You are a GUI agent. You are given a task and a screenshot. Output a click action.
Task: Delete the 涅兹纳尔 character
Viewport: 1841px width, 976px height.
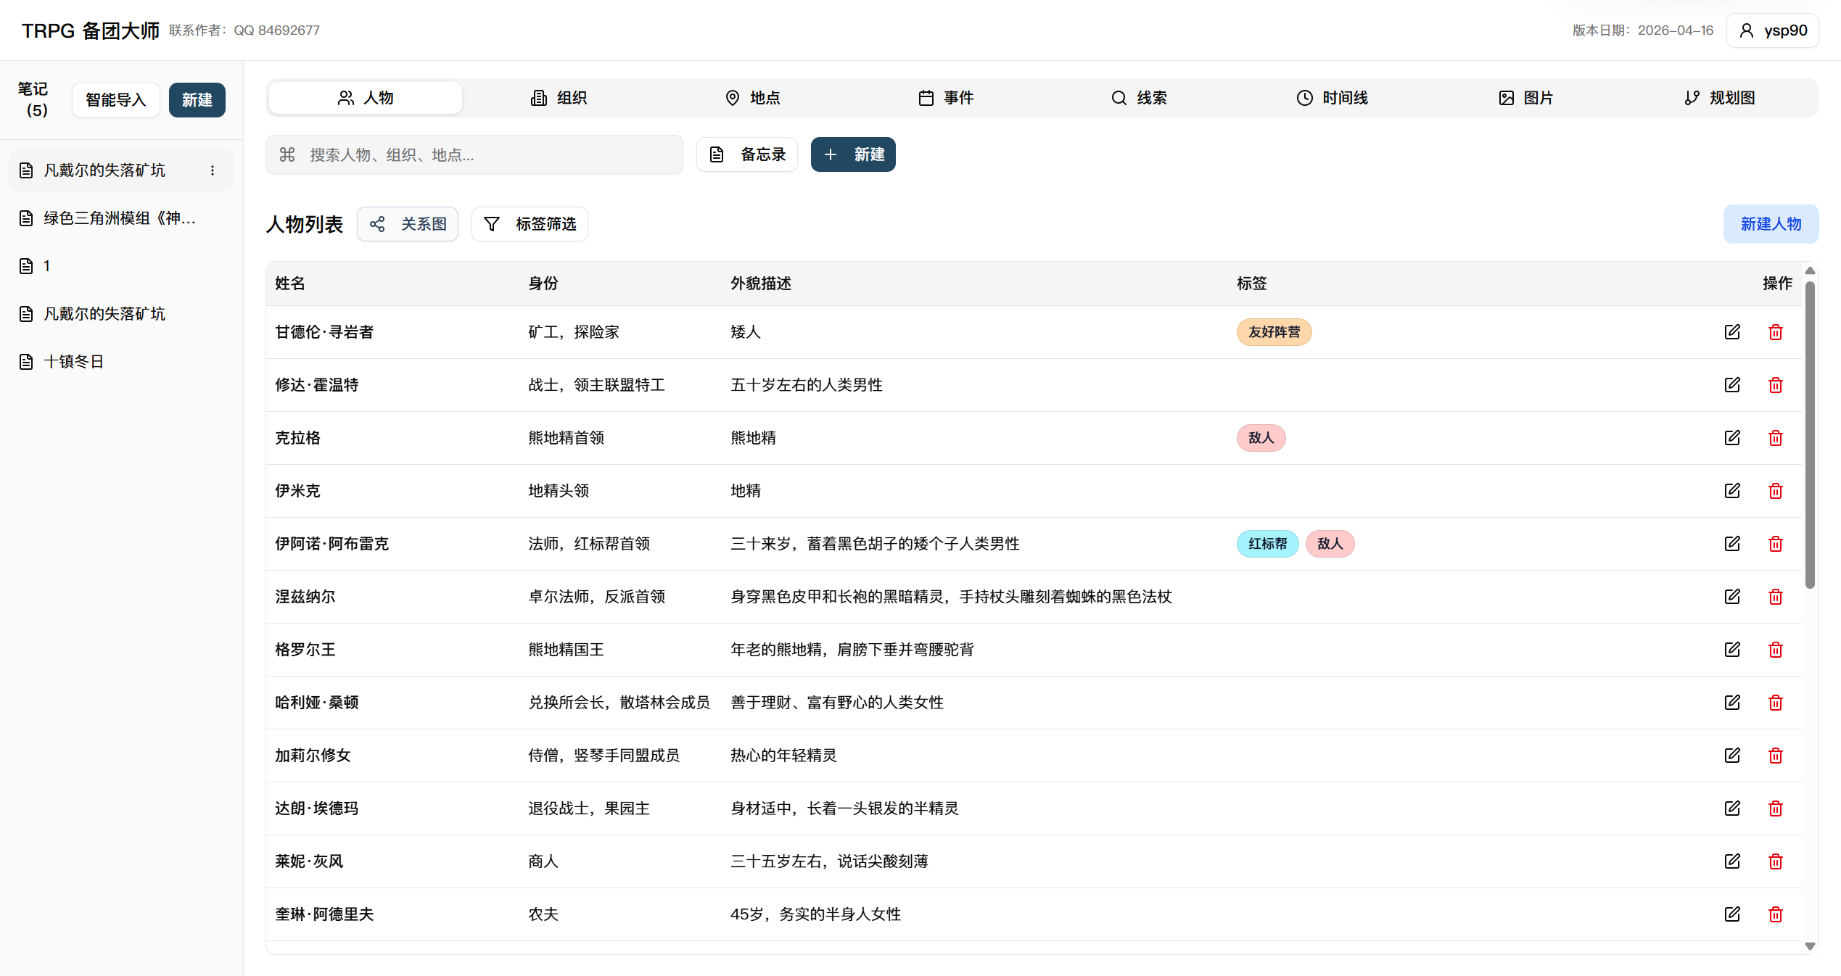point(1776,597)
